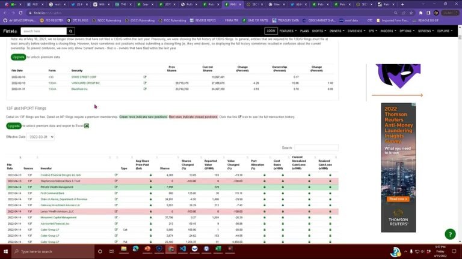Click the Upgrade button above the 13D/G table

pos(18,57)
